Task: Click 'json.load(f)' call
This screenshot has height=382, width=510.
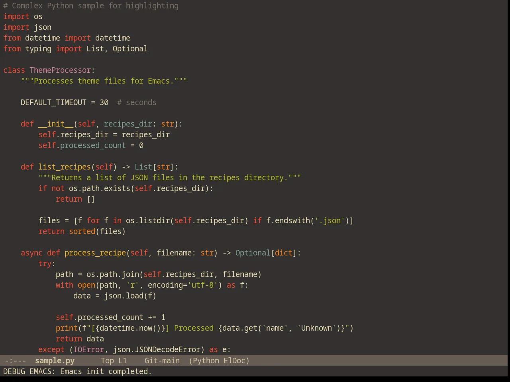Action: (130, 296)
